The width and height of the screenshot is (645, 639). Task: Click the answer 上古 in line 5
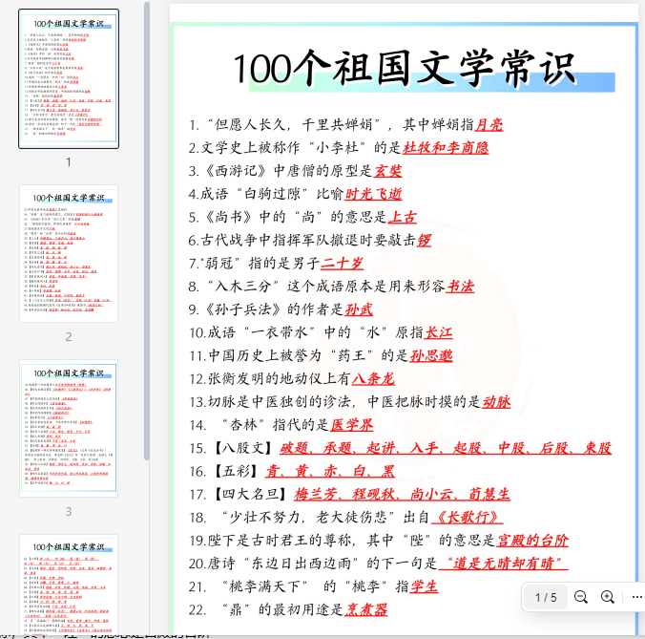coord(403,217)
